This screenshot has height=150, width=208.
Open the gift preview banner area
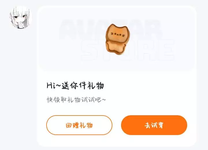point(117,39)
